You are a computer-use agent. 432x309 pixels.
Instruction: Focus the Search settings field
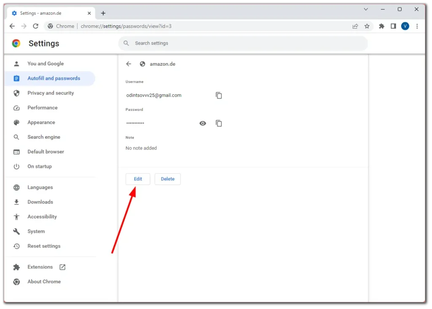[243, 43]
